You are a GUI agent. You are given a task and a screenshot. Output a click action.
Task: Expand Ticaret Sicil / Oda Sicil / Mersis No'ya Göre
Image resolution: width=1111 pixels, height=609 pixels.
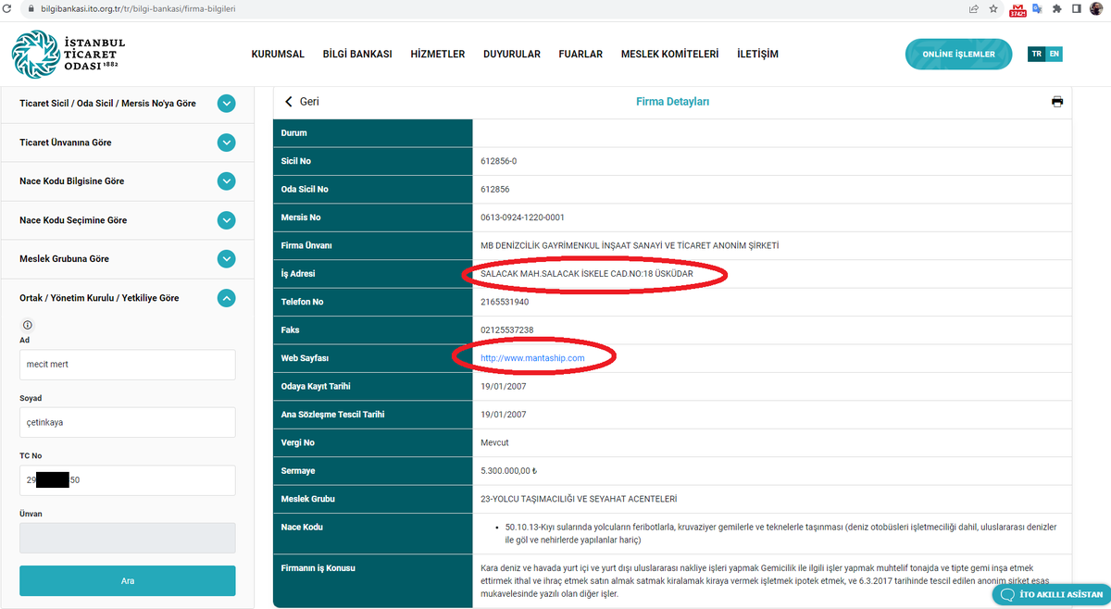pos(227,104)
